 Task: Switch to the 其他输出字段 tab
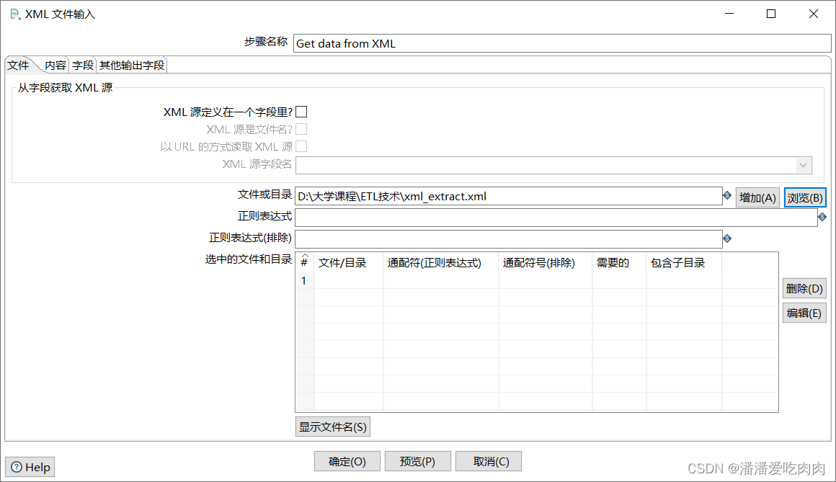click(x=132, y=65)
